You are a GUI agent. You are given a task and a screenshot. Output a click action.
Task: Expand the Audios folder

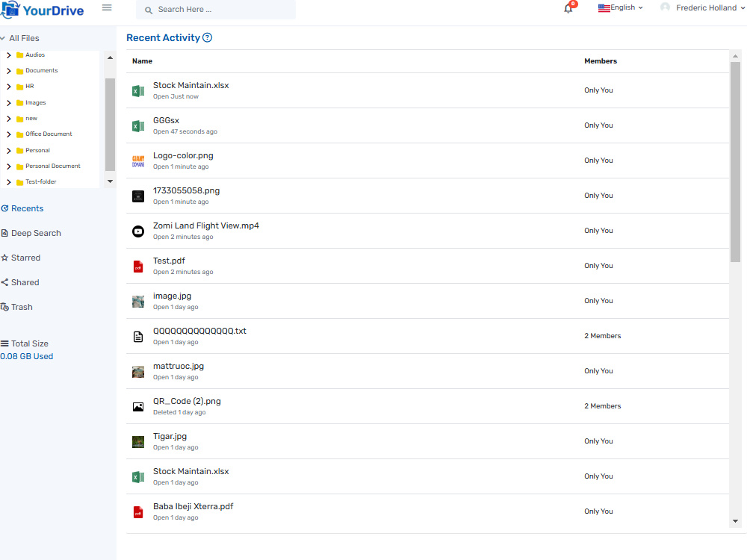[x=8, y=55]
